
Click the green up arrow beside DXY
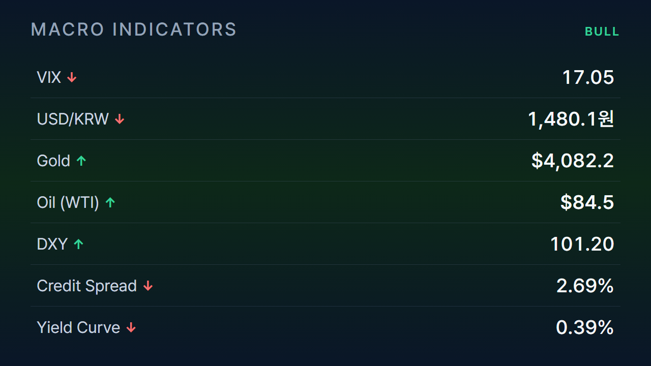[78, 244]
